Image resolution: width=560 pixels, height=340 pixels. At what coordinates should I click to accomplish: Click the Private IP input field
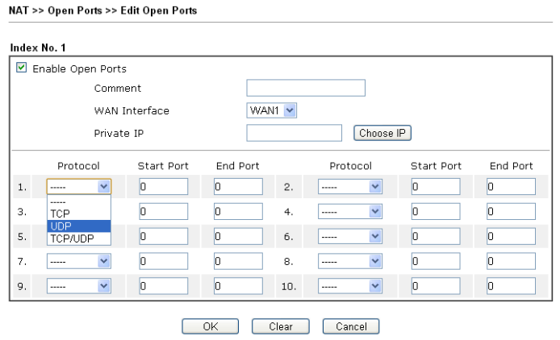[x=295, y=133]
